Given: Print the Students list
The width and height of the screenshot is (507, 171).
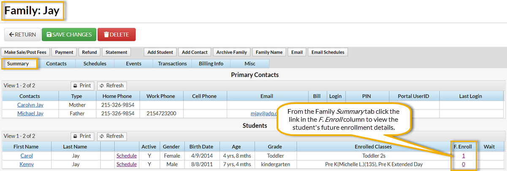Looking at the screenshot, I should (82, 136).
